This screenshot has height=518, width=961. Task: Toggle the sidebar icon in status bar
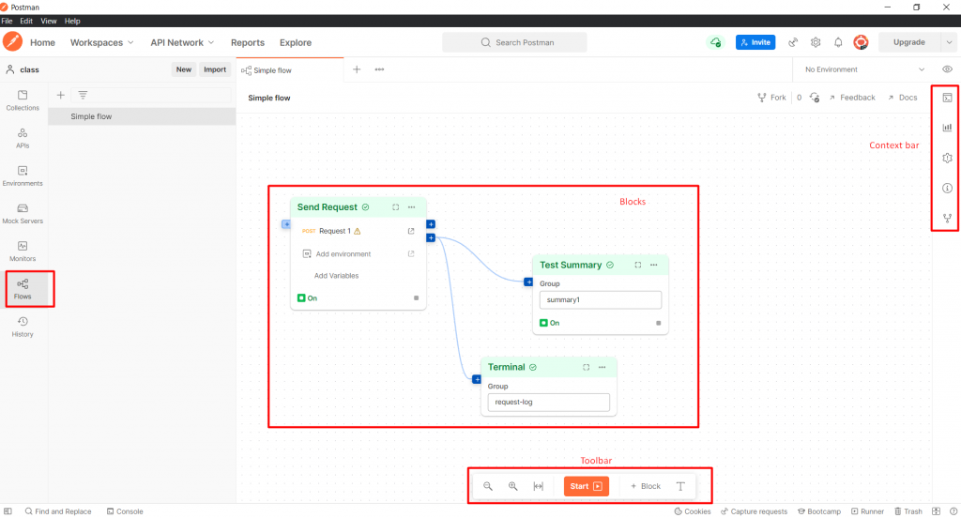click(x=8, y=511)
